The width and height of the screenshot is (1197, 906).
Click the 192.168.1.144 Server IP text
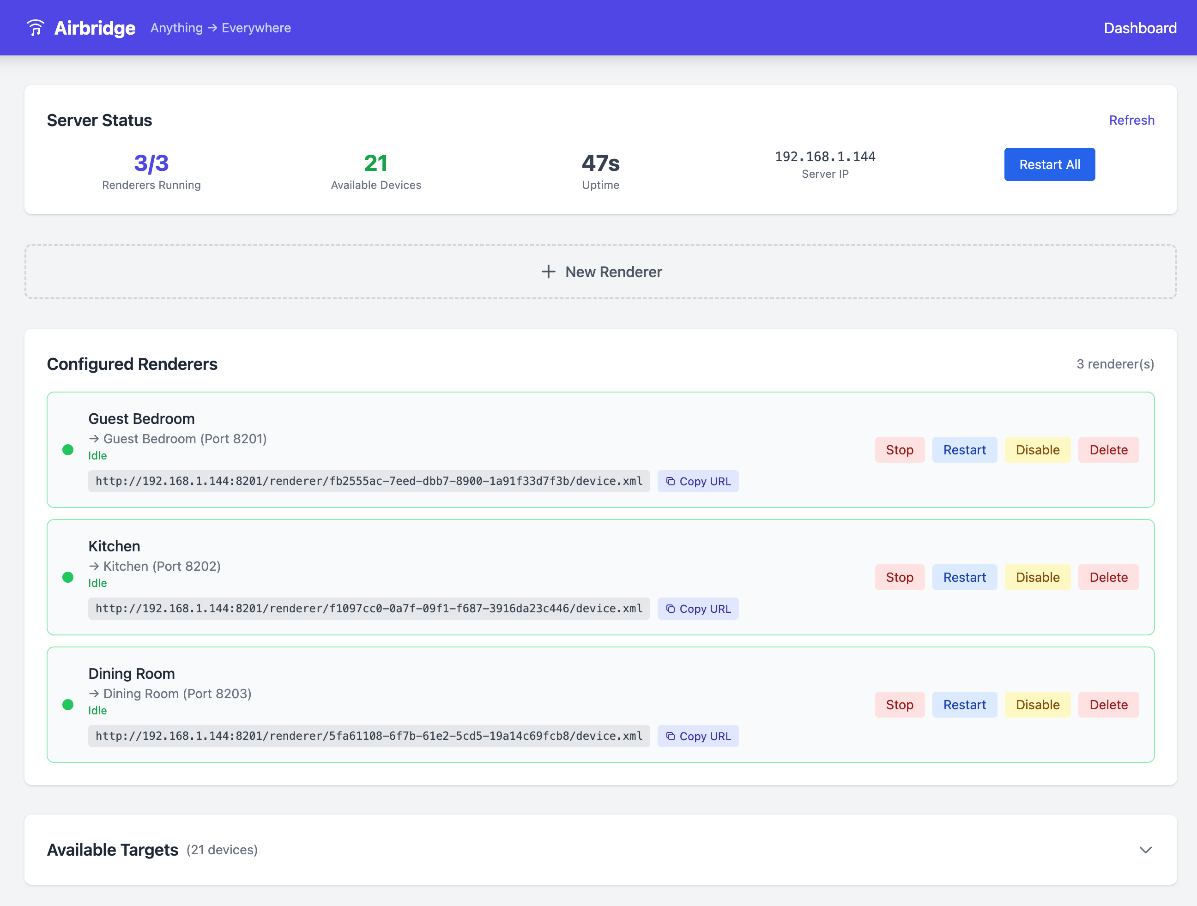point(825,157)
